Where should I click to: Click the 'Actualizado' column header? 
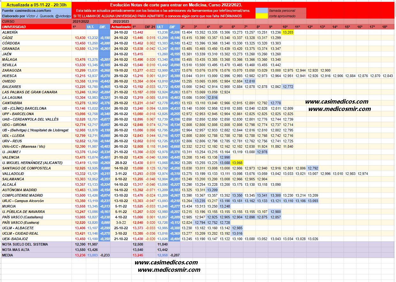121,27
